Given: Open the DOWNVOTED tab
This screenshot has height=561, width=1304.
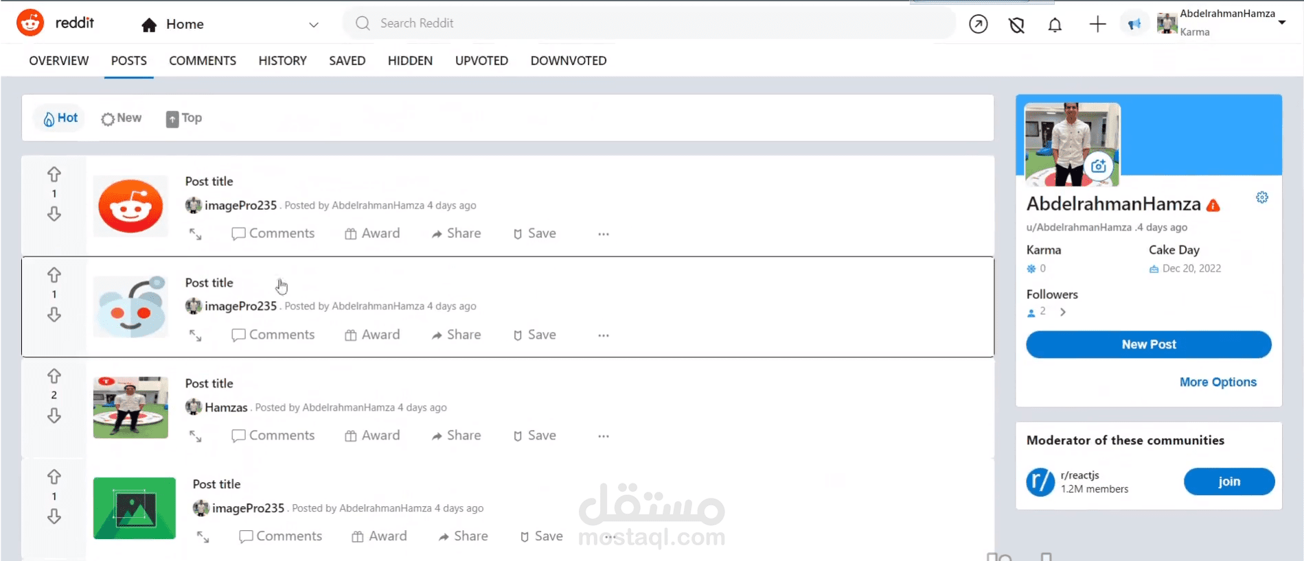Looking at the screenshot, I should click(569, 60).
